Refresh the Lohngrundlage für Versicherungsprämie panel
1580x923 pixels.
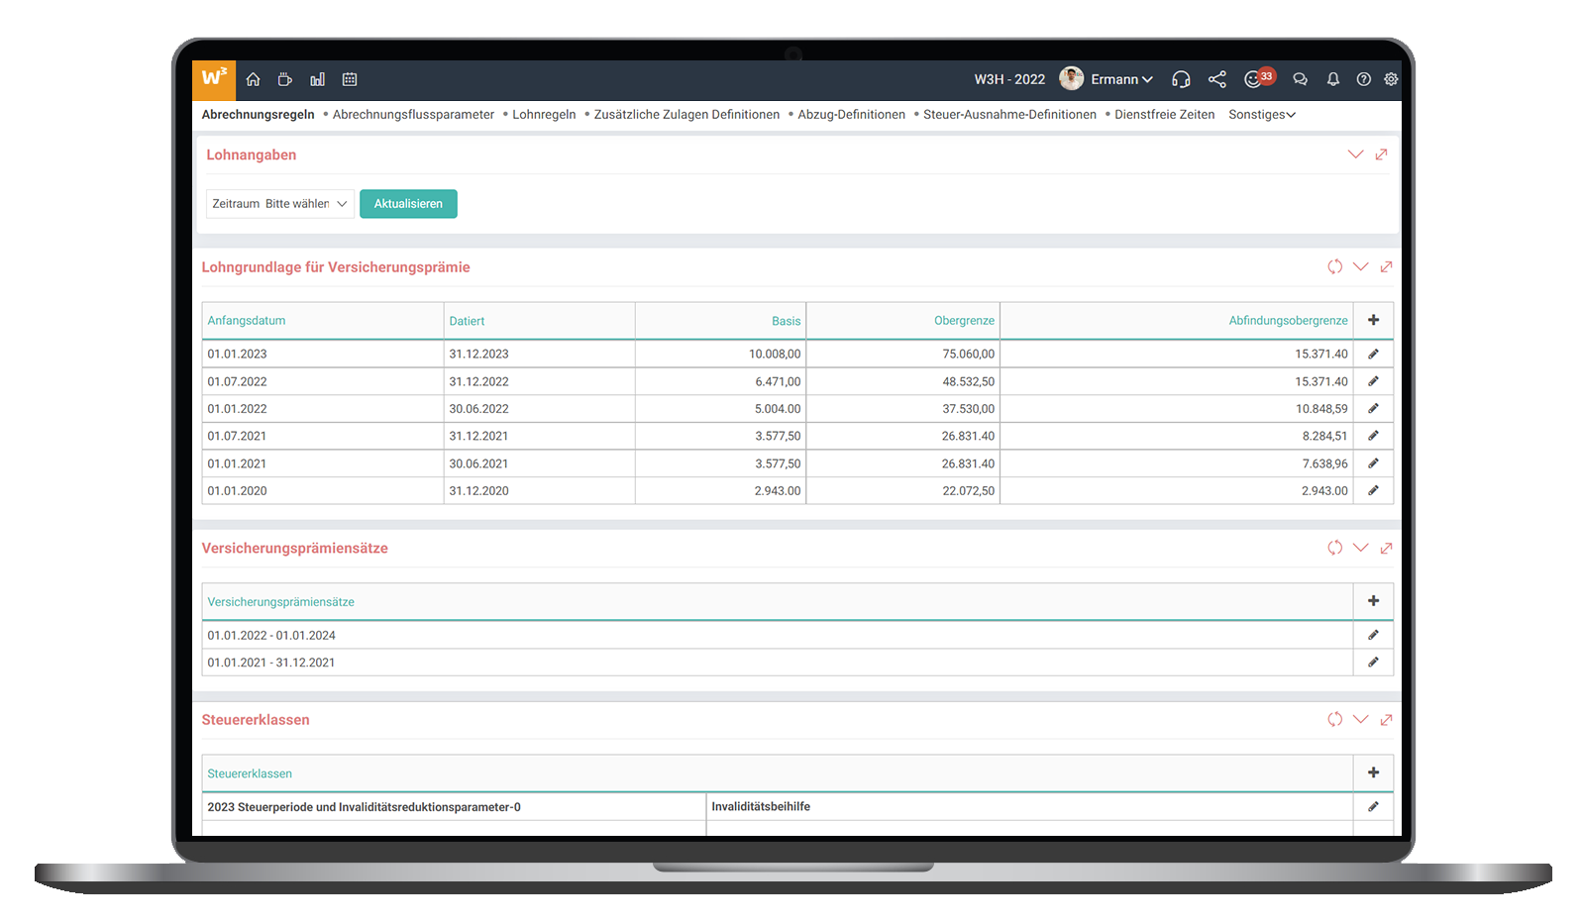1335,266
